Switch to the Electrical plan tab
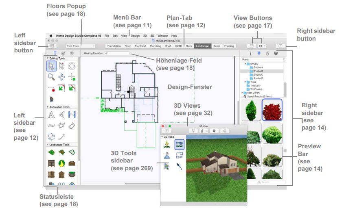The width and height of the screenshot is (355, 219). pyautogui.click(x=140, y=46)
